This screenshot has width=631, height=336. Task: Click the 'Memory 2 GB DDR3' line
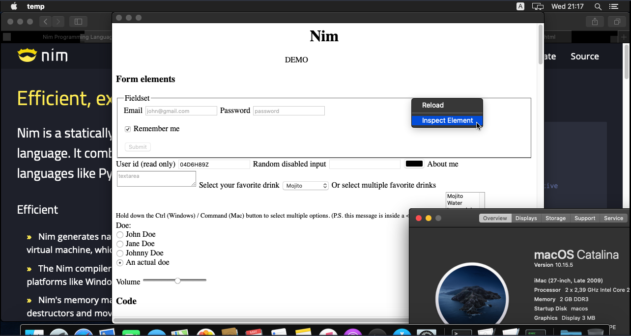pos(561,299)
